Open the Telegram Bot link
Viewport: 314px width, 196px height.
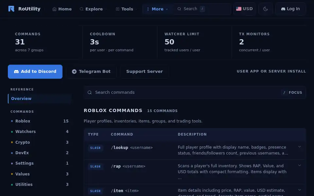[x=91, y=72]
